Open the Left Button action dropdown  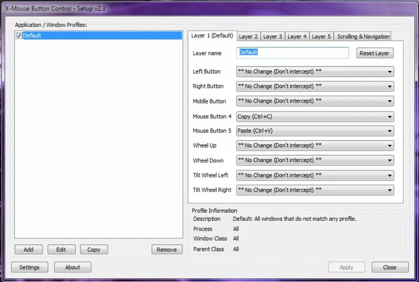point(315,71)
